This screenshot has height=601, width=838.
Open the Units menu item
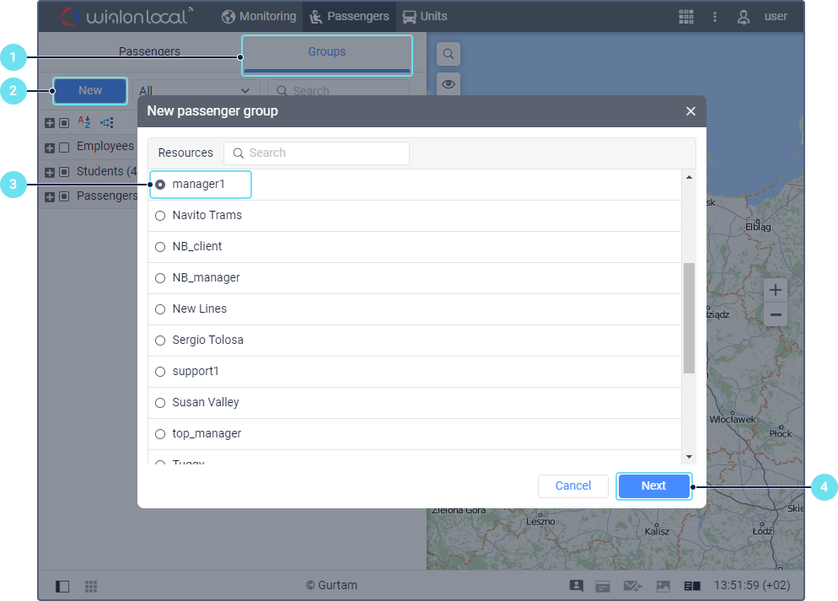point(425,17)
